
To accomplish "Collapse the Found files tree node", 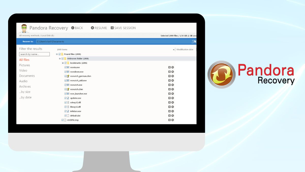I will pyautogui.click(x=57, y=54).
